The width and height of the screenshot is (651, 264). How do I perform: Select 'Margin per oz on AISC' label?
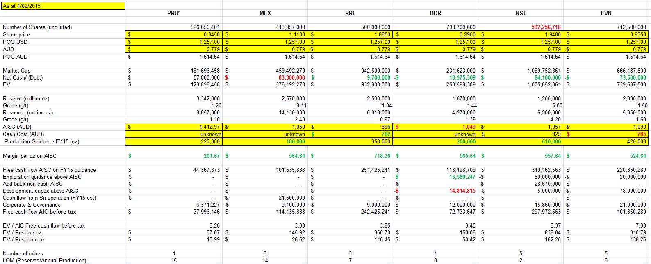tap(30, 156)
